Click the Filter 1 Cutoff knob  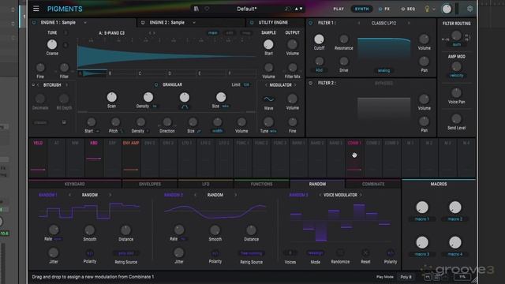[x=319, y=39]
